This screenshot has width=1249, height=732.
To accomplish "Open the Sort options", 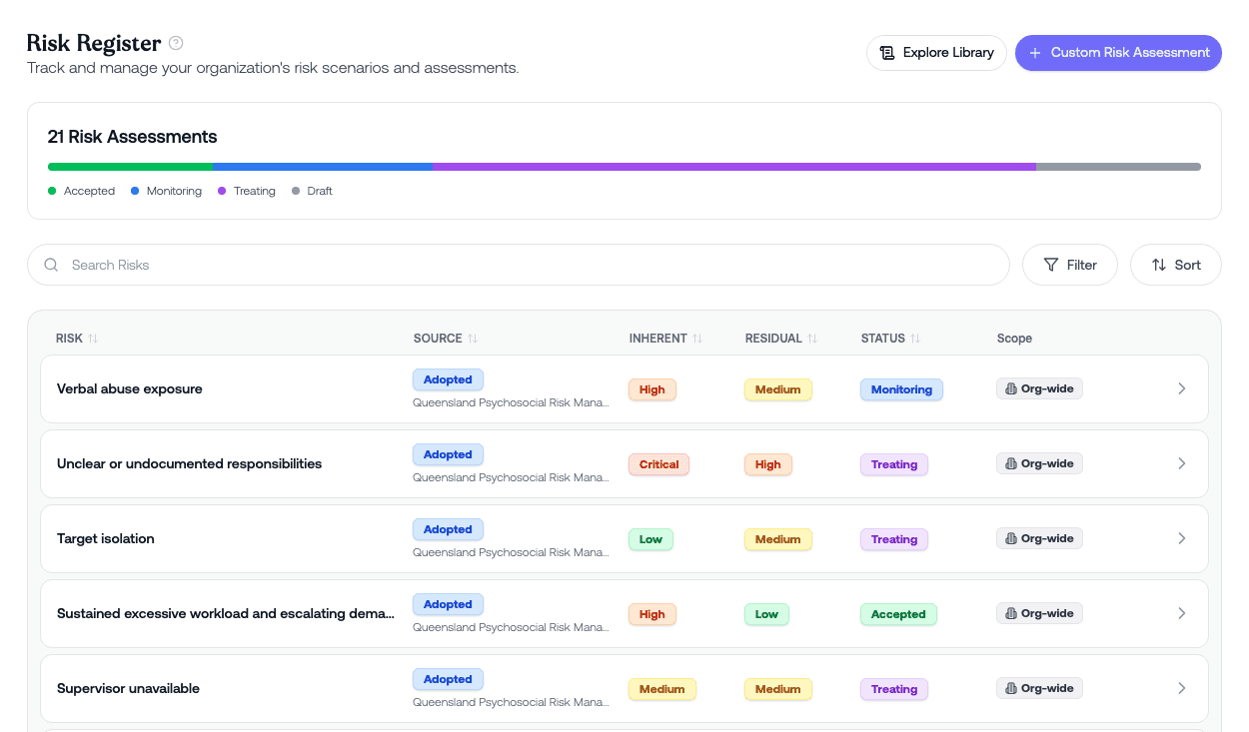I will tap(1176, 265).
